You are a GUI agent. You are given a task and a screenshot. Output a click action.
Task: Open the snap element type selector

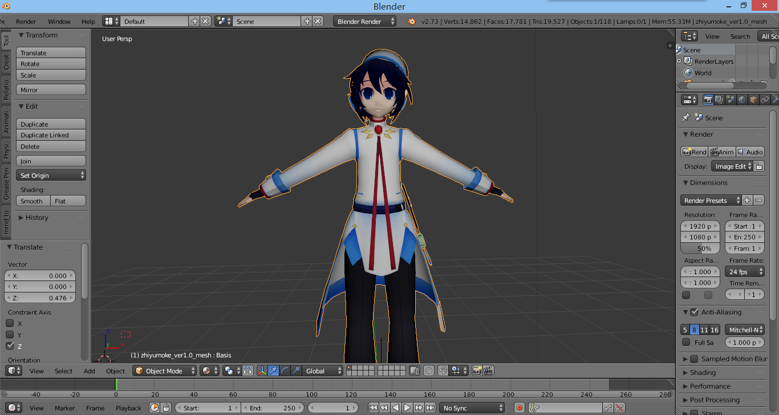click(x=458, y=371)
